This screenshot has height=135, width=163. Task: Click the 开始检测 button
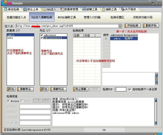(133, 26)
